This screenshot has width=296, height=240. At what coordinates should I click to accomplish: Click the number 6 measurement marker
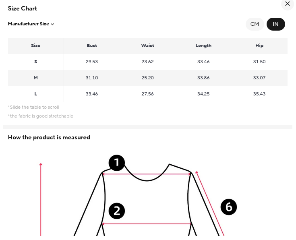coord(229,207)
